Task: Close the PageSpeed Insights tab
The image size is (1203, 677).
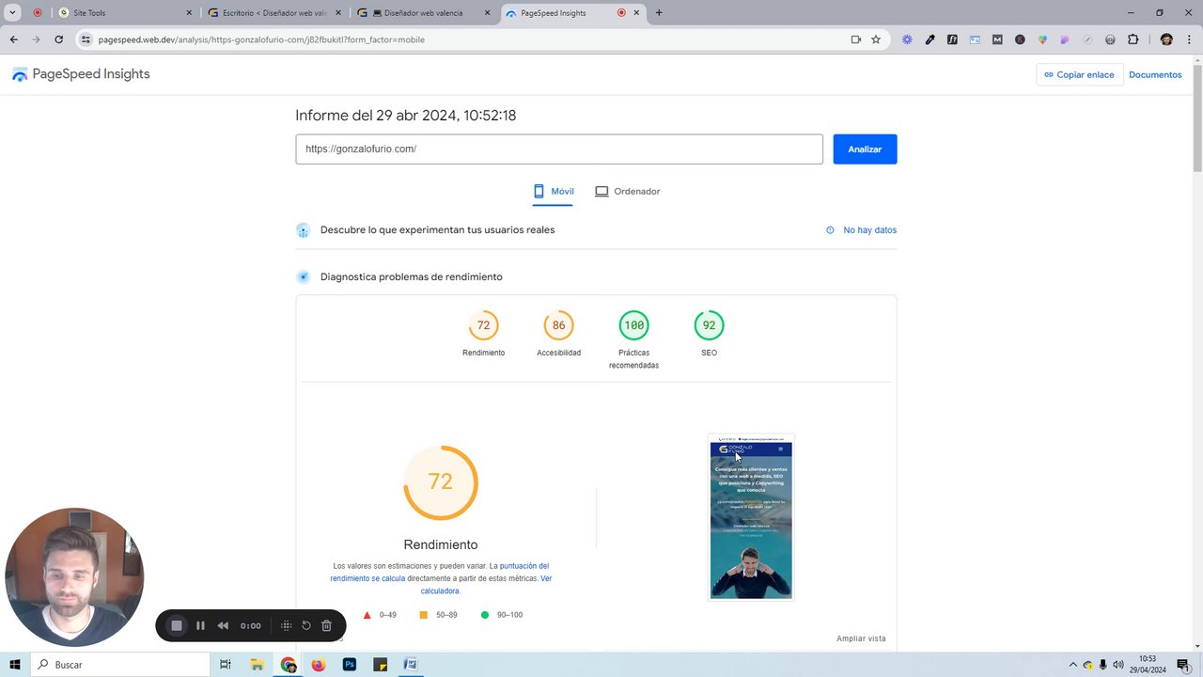Action: point(637,13)
